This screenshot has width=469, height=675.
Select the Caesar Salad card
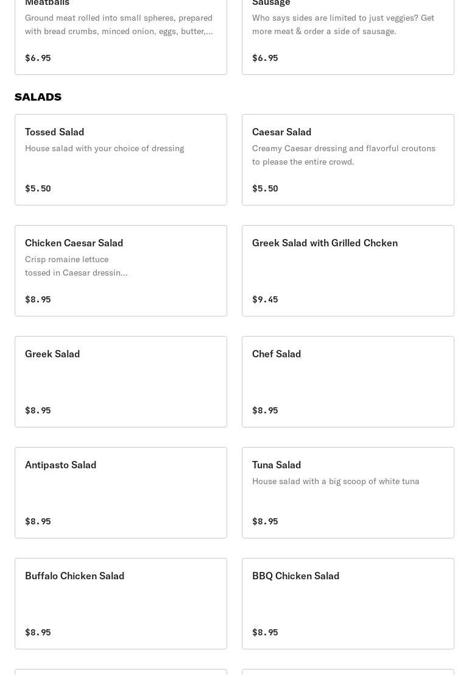pyautogui.click(x=348, y=160)
